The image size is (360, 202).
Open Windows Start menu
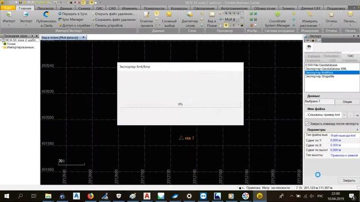pos(6,196)
